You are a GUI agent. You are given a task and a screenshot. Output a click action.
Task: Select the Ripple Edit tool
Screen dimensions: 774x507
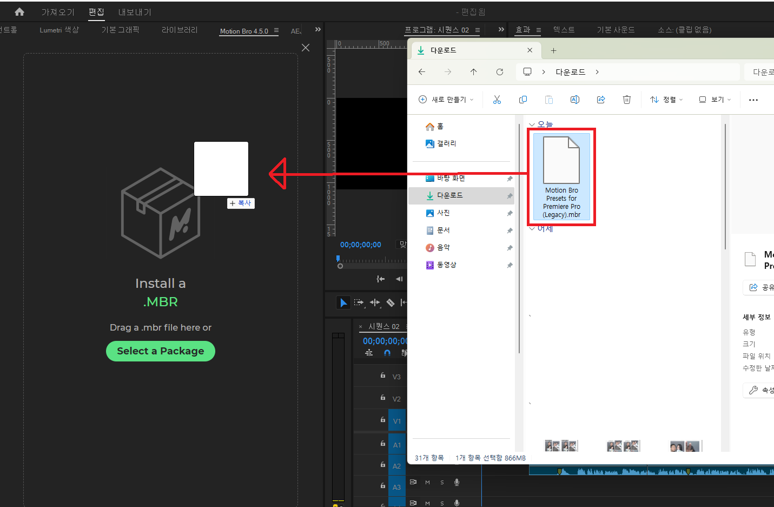pos(375,302)
